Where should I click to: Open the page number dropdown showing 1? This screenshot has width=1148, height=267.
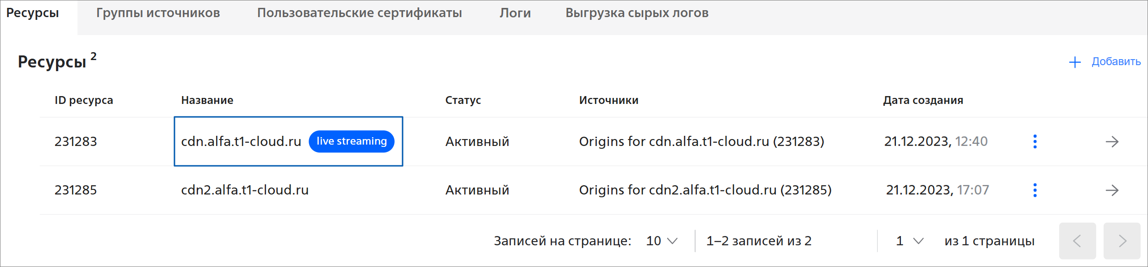click(910, 241)
